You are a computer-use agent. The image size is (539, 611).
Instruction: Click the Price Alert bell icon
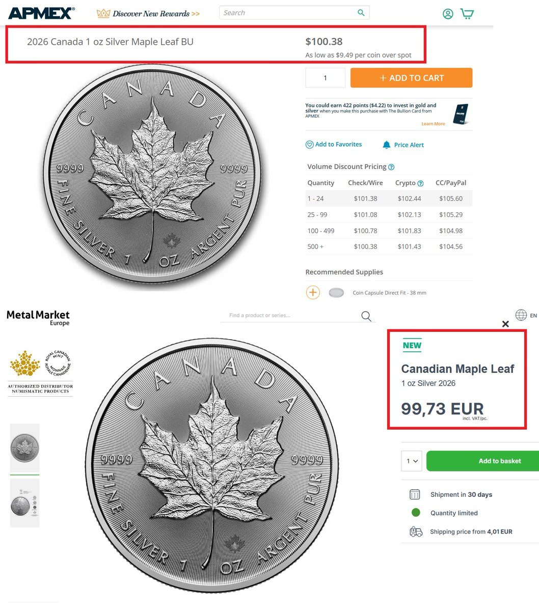[386, 145]
